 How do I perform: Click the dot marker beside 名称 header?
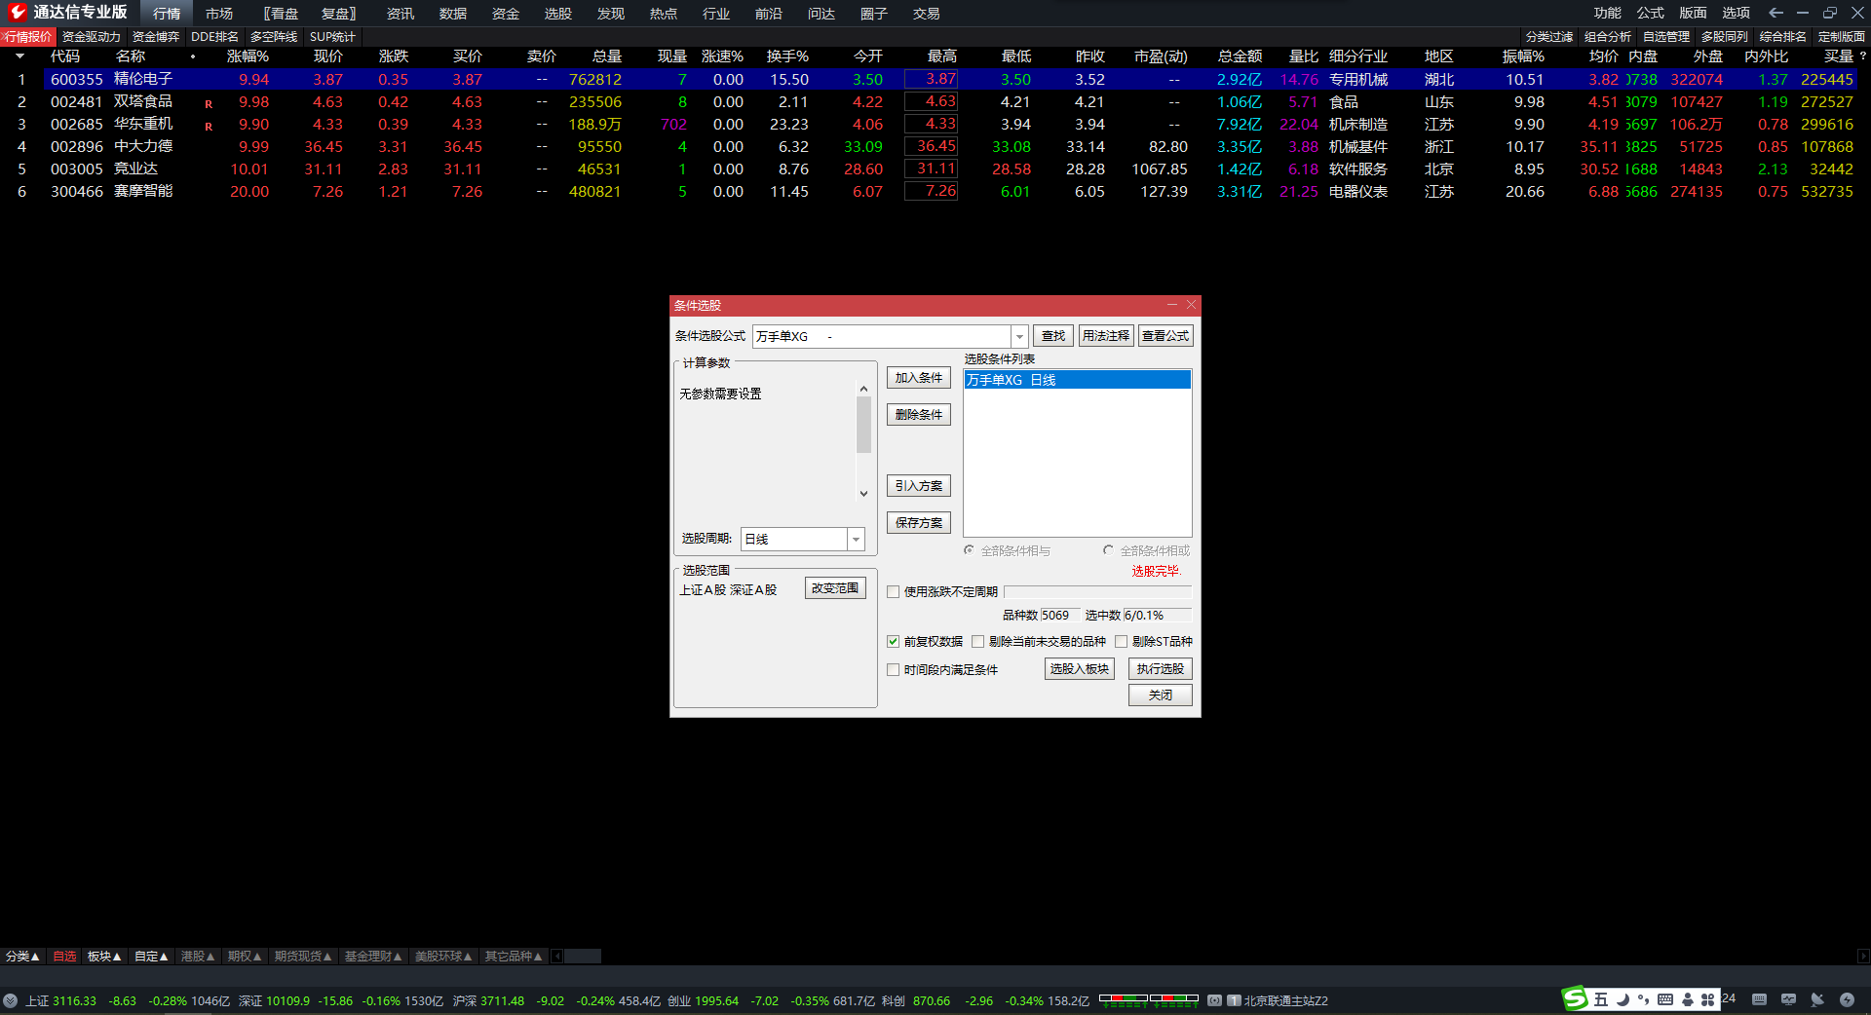pos(193,56)
